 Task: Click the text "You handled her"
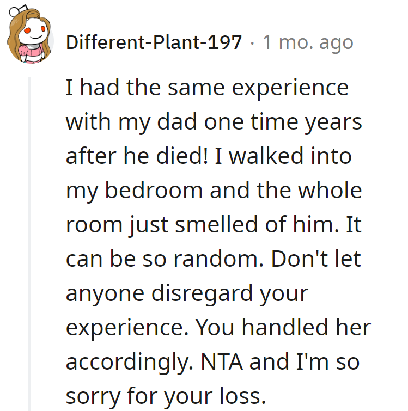283,328
